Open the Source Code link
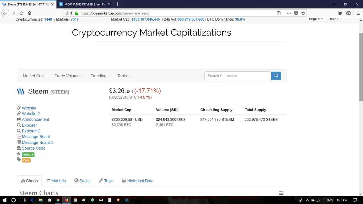This screenshot has width=363, height=204. (33, 148)
